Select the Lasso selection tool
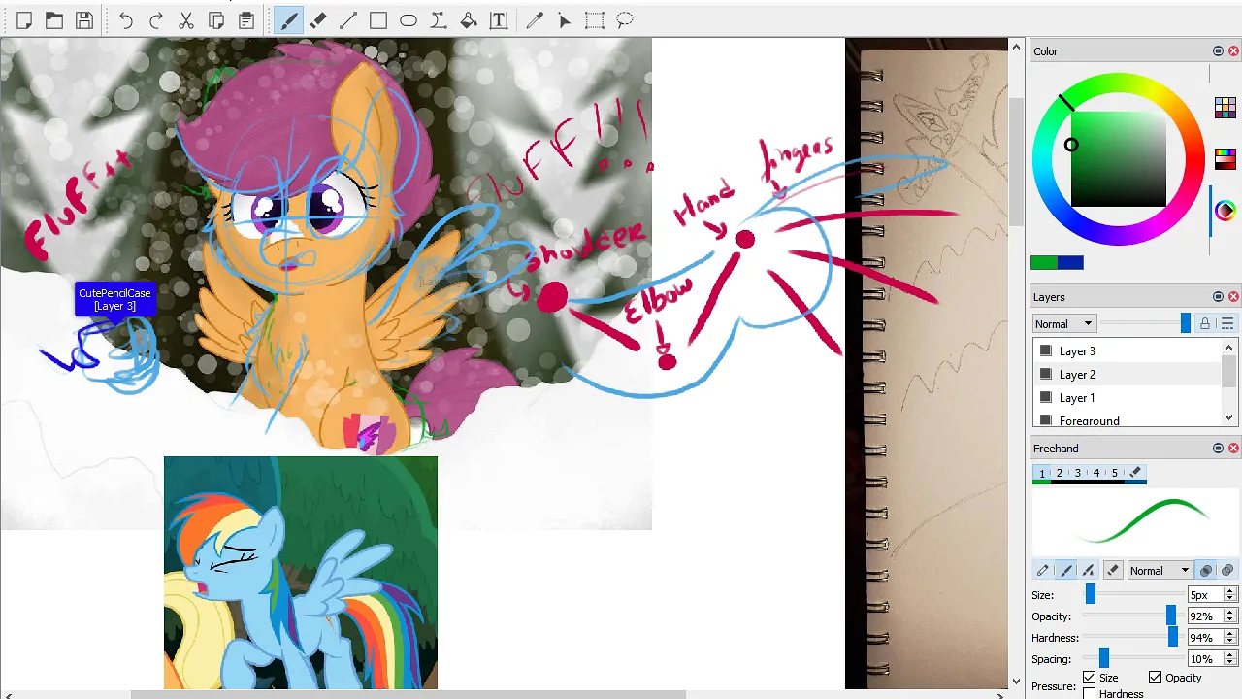 625,20
